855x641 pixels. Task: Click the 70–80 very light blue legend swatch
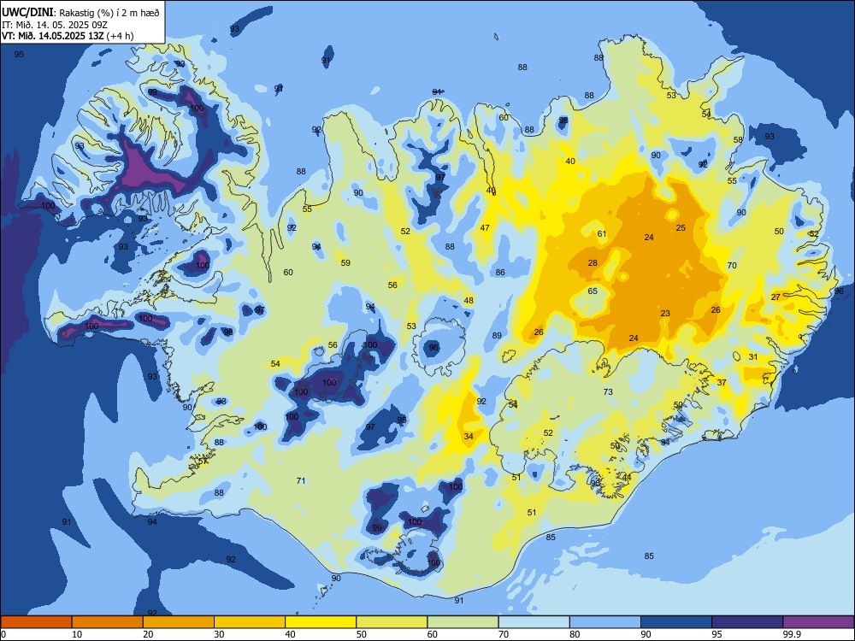point(534,622)
